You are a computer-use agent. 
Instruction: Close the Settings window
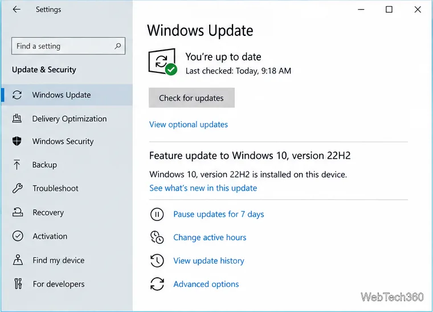click(418, 9)
